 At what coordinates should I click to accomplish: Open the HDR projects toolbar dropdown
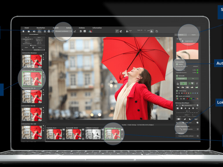pos(64,31)
